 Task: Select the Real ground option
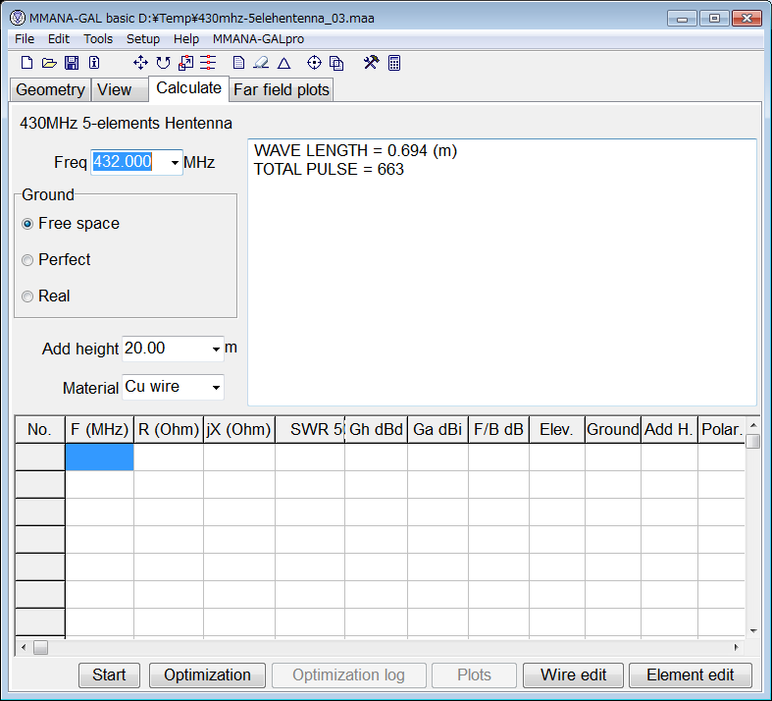pyautogui.click(x=46, y=297)
